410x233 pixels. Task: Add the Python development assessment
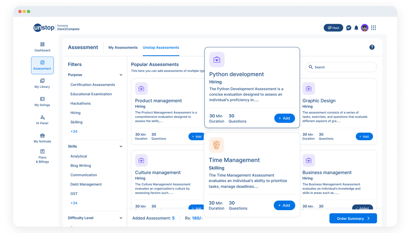pyautogui.click(x=285, y=118)
